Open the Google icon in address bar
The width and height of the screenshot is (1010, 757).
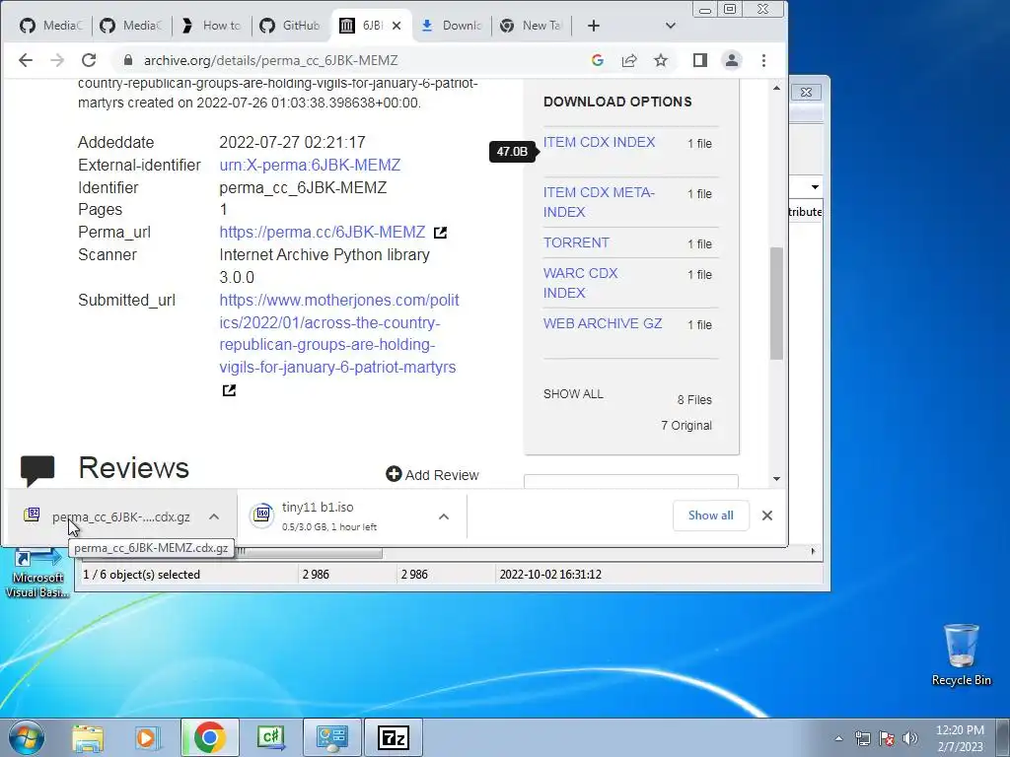(x=597, y=60)
